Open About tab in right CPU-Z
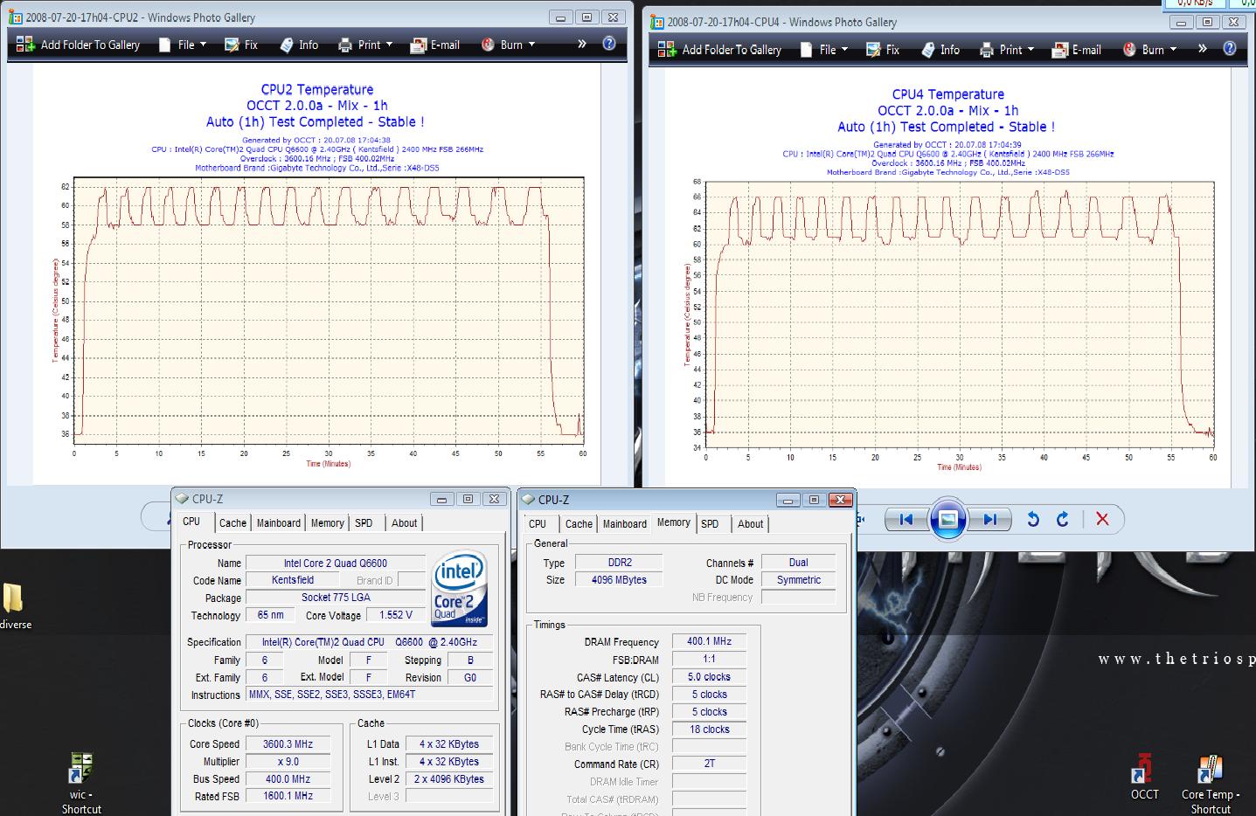Viewport: 1256px width, 816px height. (750, 524)
